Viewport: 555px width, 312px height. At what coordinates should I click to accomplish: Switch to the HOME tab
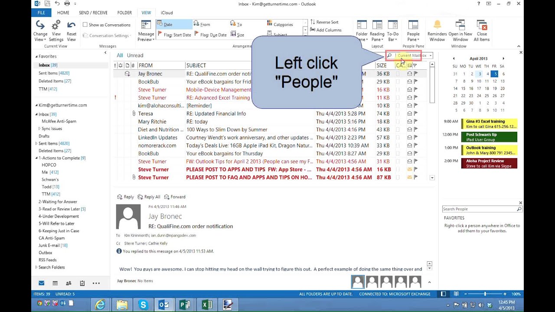tap(63, 13)
